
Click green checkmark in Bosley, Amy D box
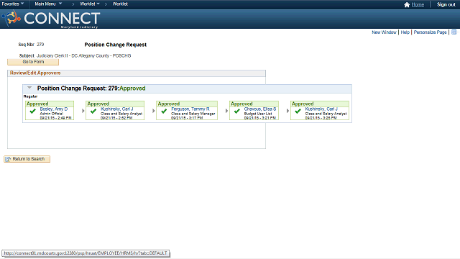pos(32,112)
